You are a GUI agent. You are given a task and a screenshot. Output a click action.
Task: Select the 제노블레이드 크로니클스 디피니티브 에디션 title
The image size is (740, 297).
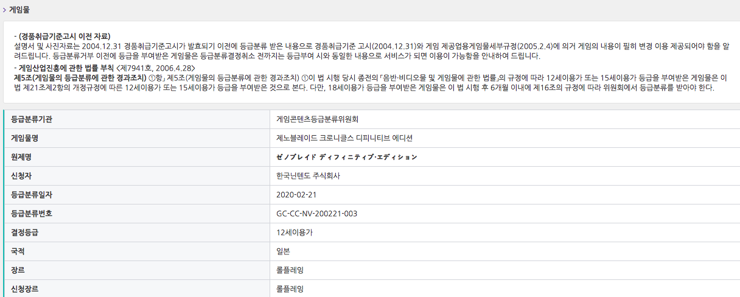pos(344,138)
